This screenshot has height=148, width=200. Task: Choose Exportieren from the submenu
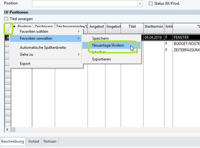pos(101,59)
